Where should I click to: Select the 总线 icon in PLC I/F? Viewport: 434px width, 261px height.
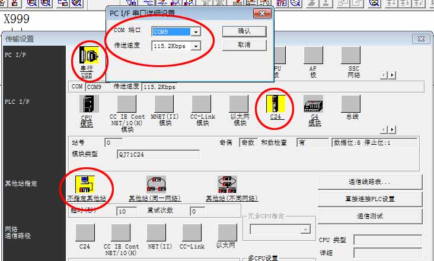click(351, 104)
